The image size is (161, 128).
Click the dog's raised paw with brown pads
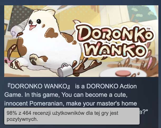(33, 60)
